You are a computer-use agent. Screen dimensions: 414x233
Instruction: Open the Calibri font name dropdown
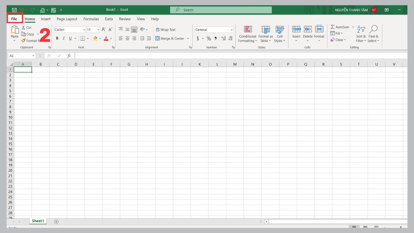pyautogui.click(x=84, y=30)
